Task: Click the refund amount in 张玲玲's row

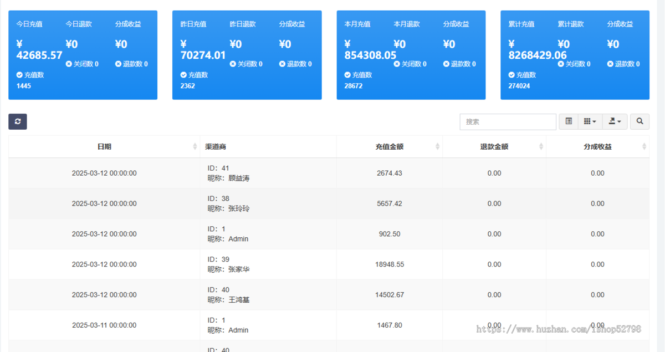Action: [x=494, y=203]
